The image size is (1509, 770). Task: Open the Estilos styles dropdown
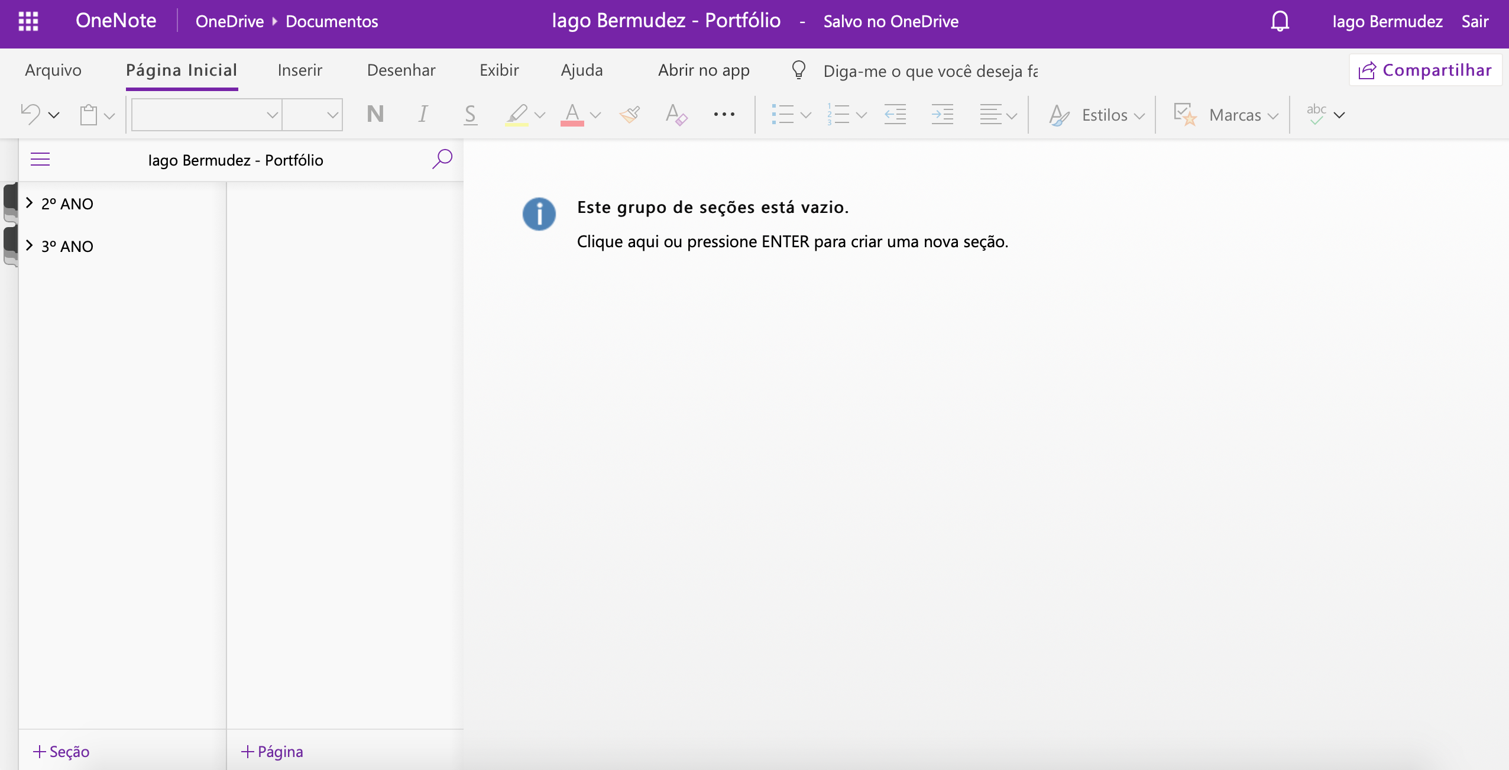click(x=1097, y=115)
